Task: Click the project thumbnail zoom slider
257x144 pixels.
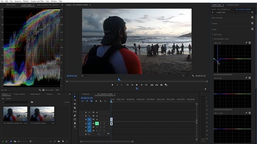Action: pyautogui.click(x=22, y=141)
